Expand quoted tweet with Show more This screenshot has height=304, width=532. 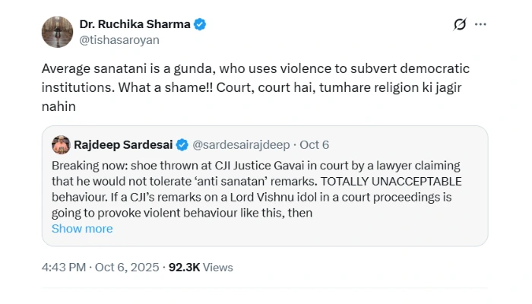(82, 229)
